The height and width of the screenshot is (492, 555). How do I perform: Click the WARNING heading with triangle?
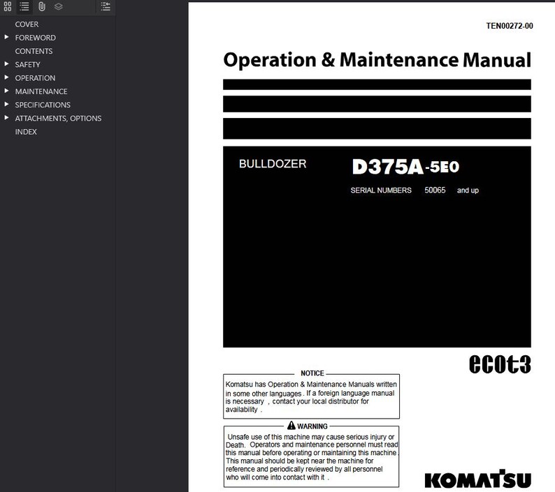tap(308, 426)
